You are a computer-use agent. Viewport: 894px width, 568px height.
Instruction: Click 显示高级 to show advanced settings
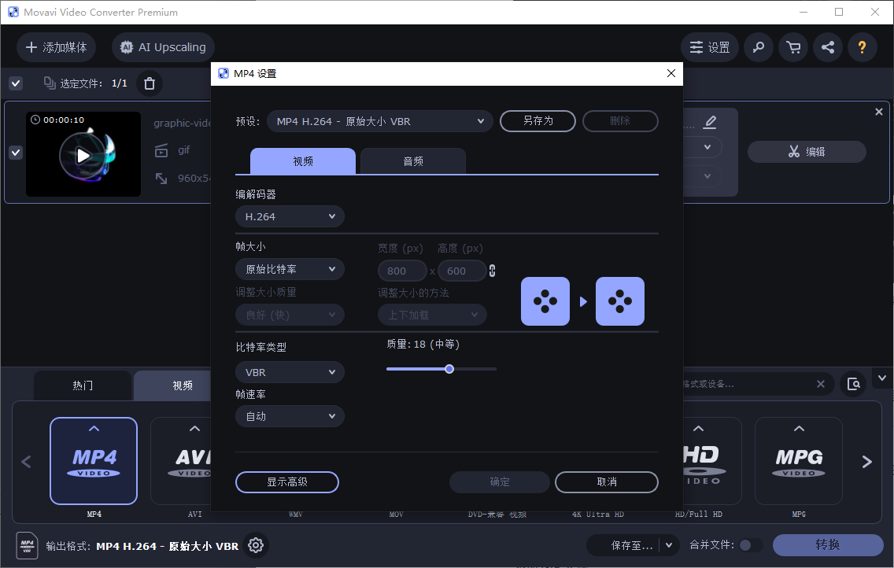(286, 482)
